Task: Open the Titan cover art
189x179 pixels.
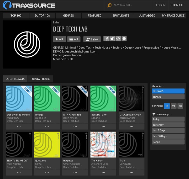Action: (x=132, y=145)
